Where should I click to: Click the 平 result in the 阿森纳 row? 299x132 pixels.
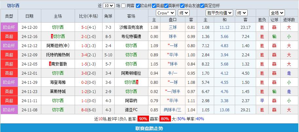[x=262, y=101]
